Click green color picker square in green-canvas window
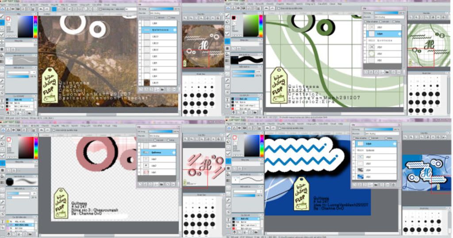 click(x=250, y=26)
